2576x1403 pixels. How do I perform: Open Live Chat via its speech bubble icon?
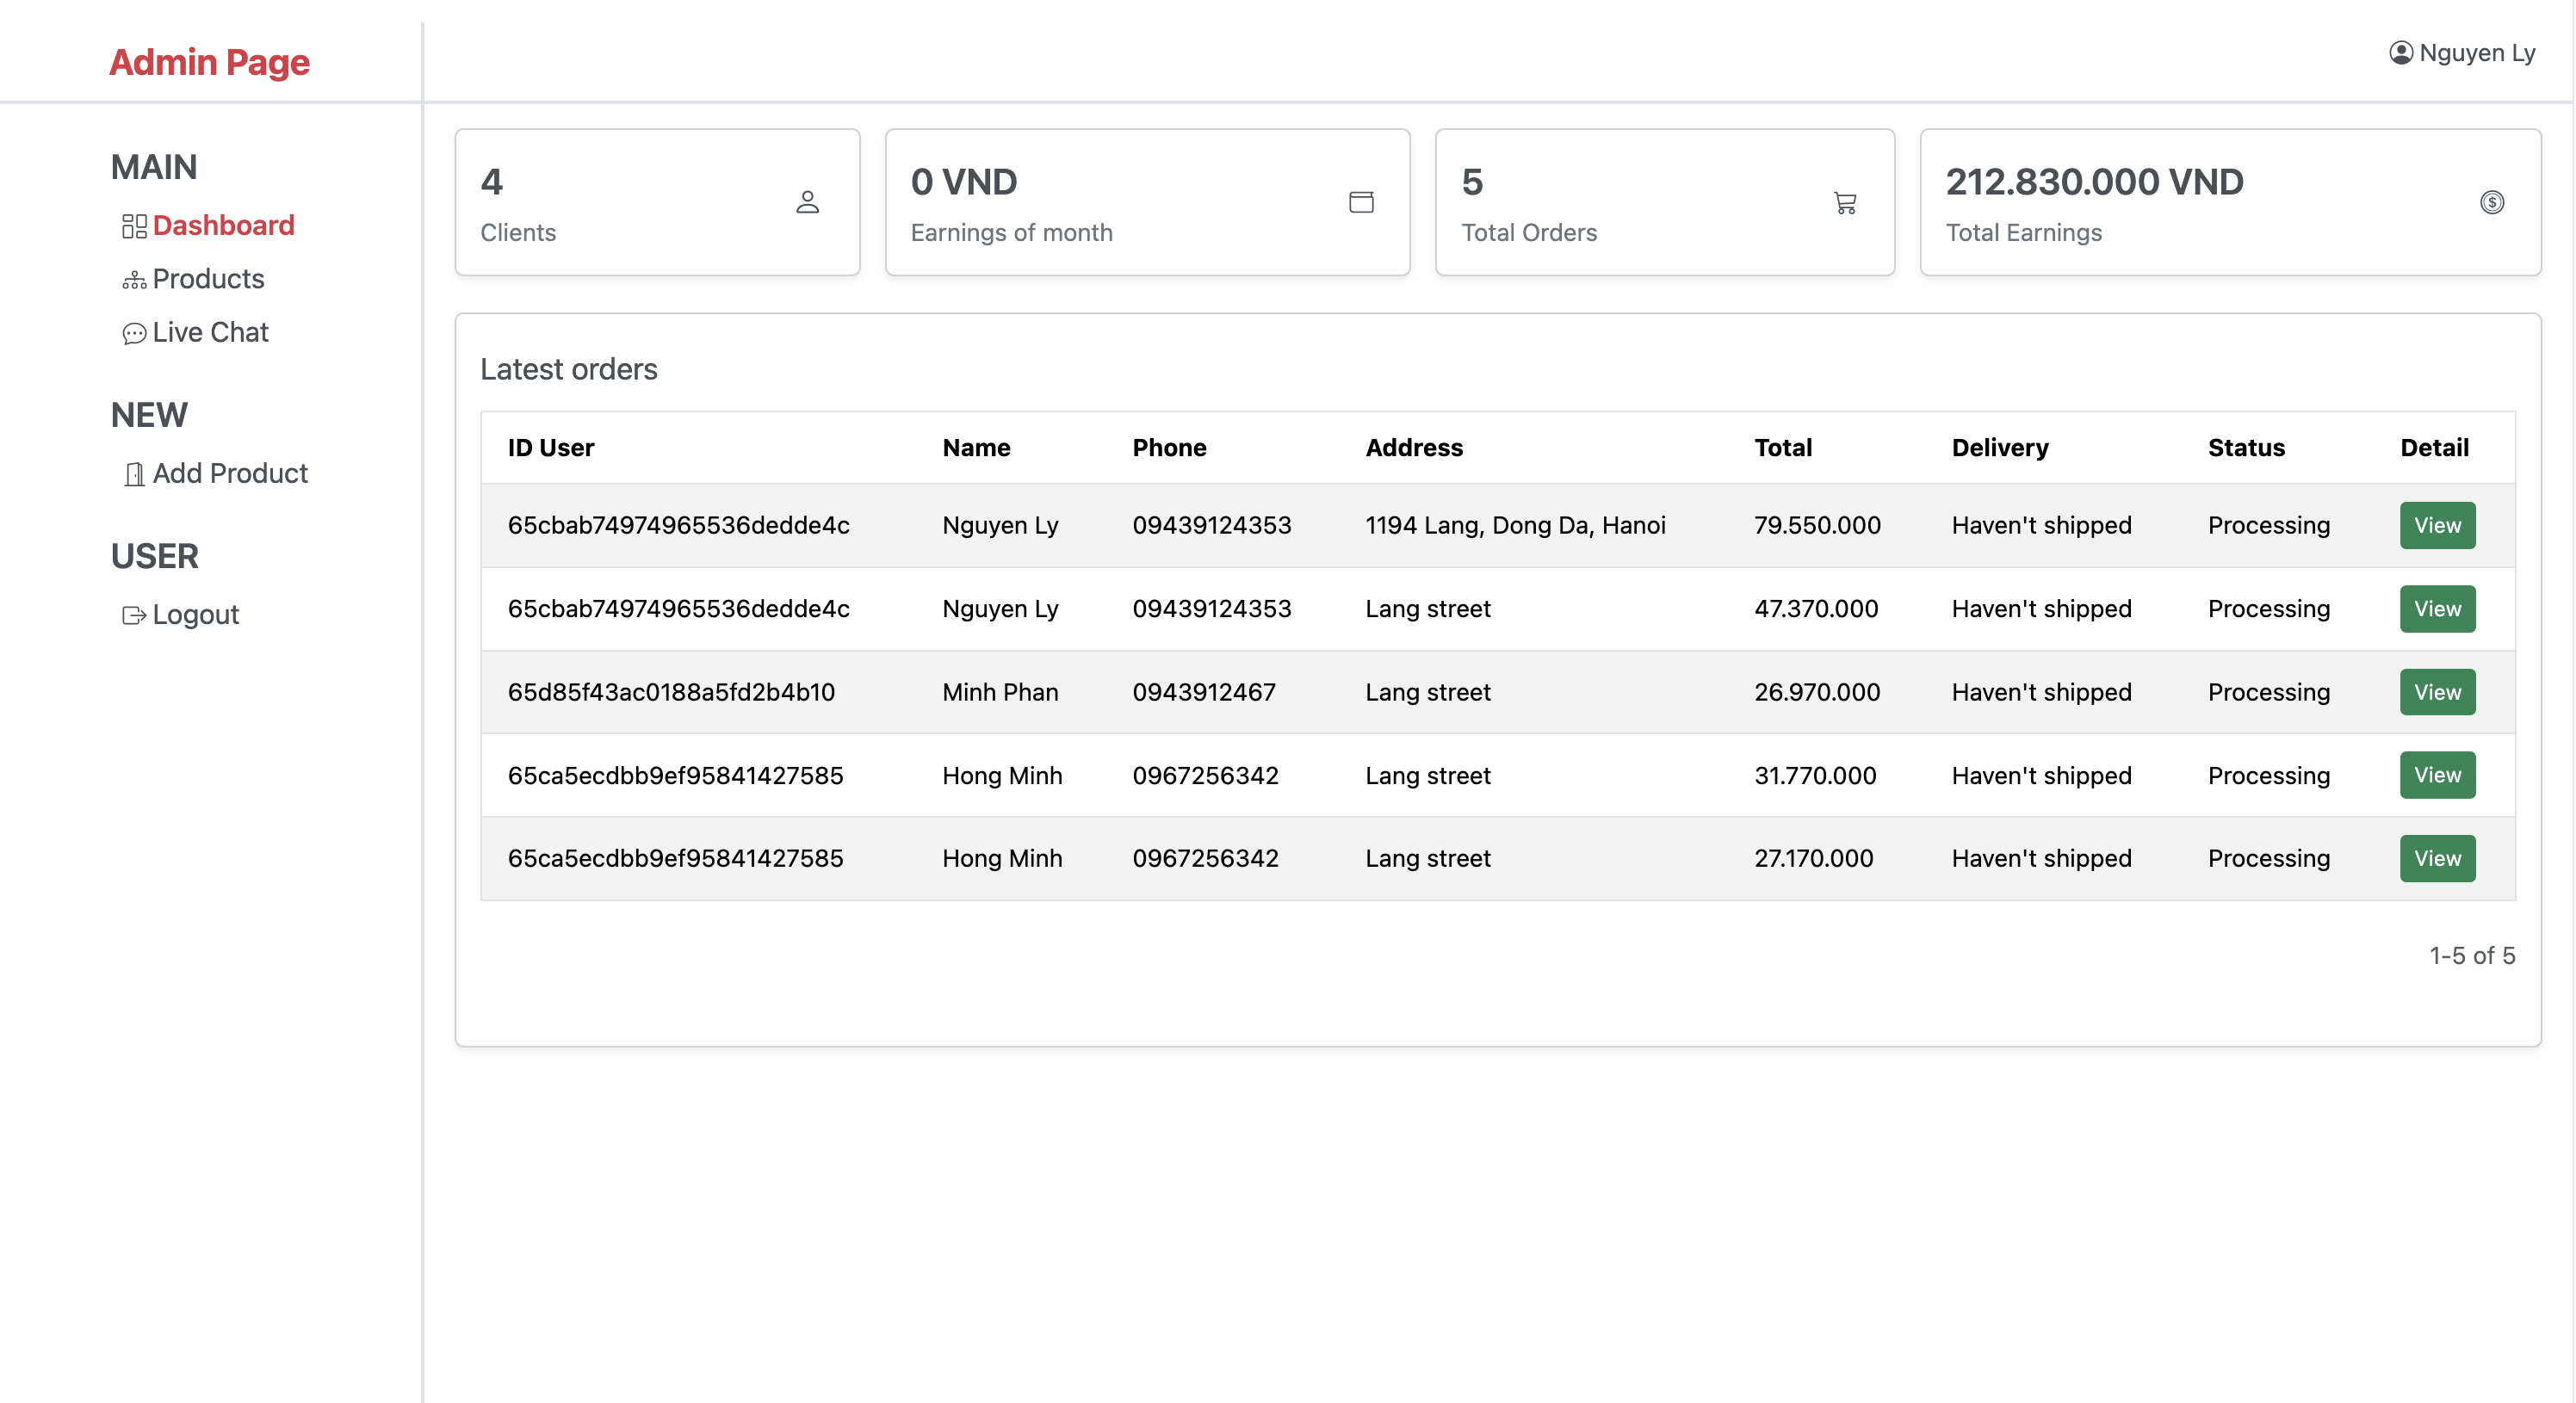134,333
